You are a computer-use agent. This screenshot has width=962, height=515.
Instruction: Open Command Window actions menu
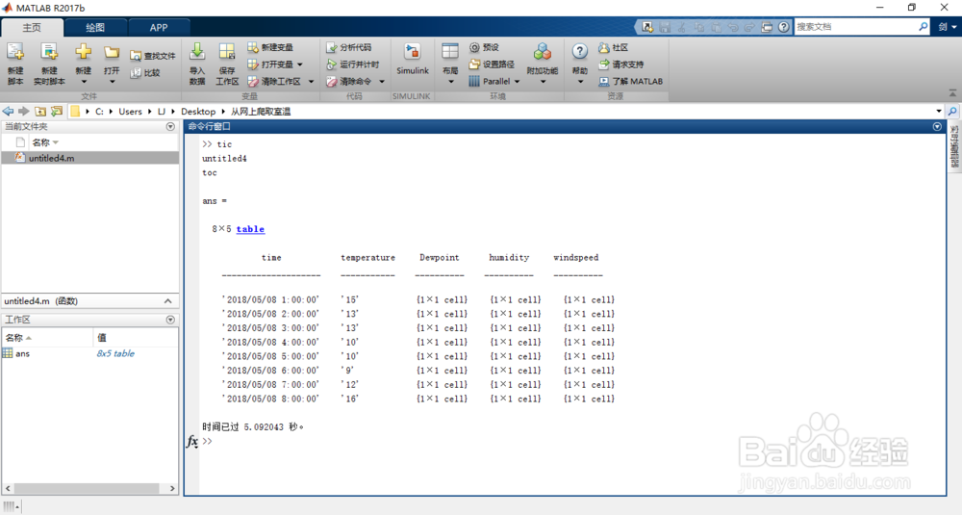click(937, 126)
